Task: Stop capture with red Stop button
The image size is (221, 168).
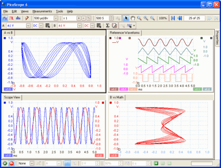Action: (11, 164)
